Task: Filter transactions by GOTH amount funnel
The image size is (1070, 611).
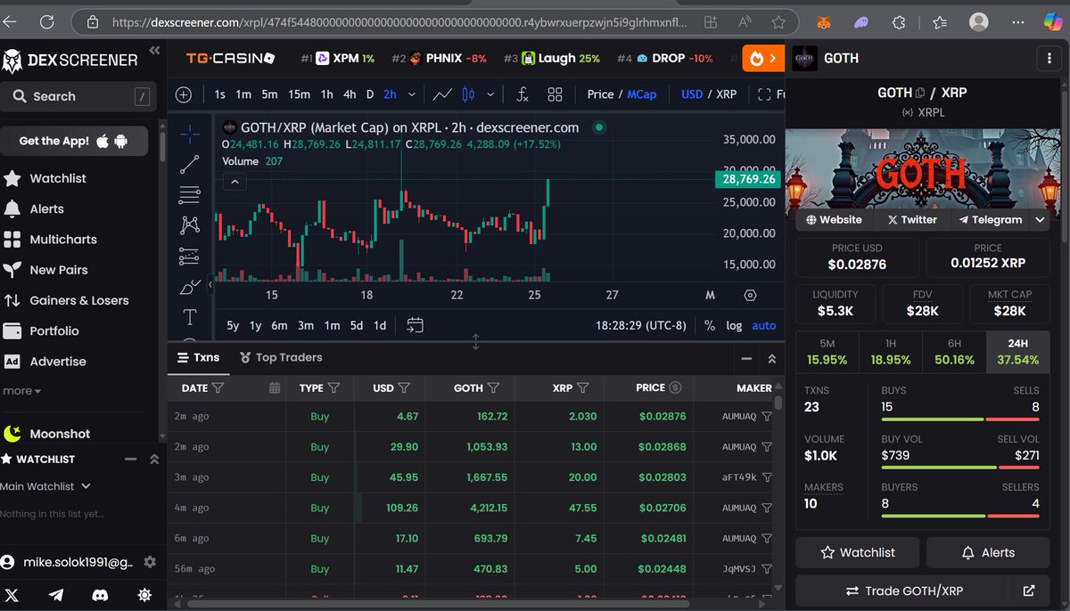Action: 493,387
